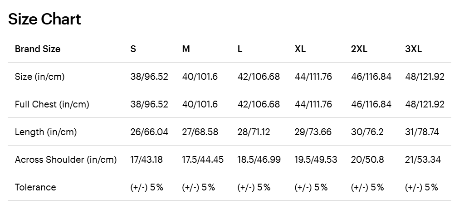The image size is (464, 219).
Task: Click the 2XL size column header
Action: [x=359, y=49]
